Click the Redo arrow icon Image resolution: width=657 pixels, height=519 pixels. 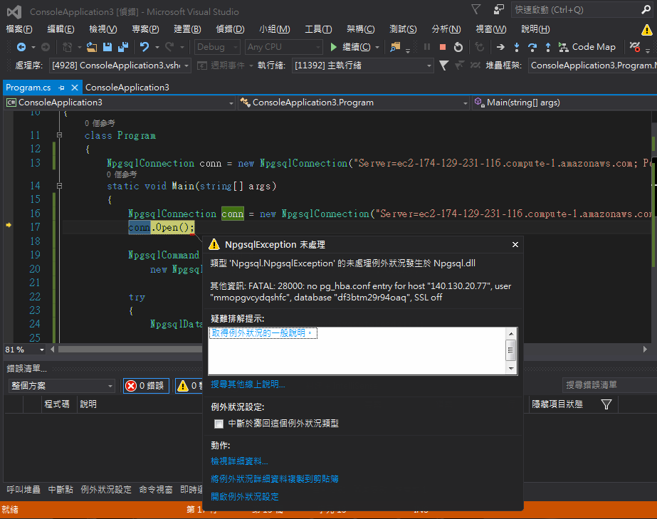(169, 47)
